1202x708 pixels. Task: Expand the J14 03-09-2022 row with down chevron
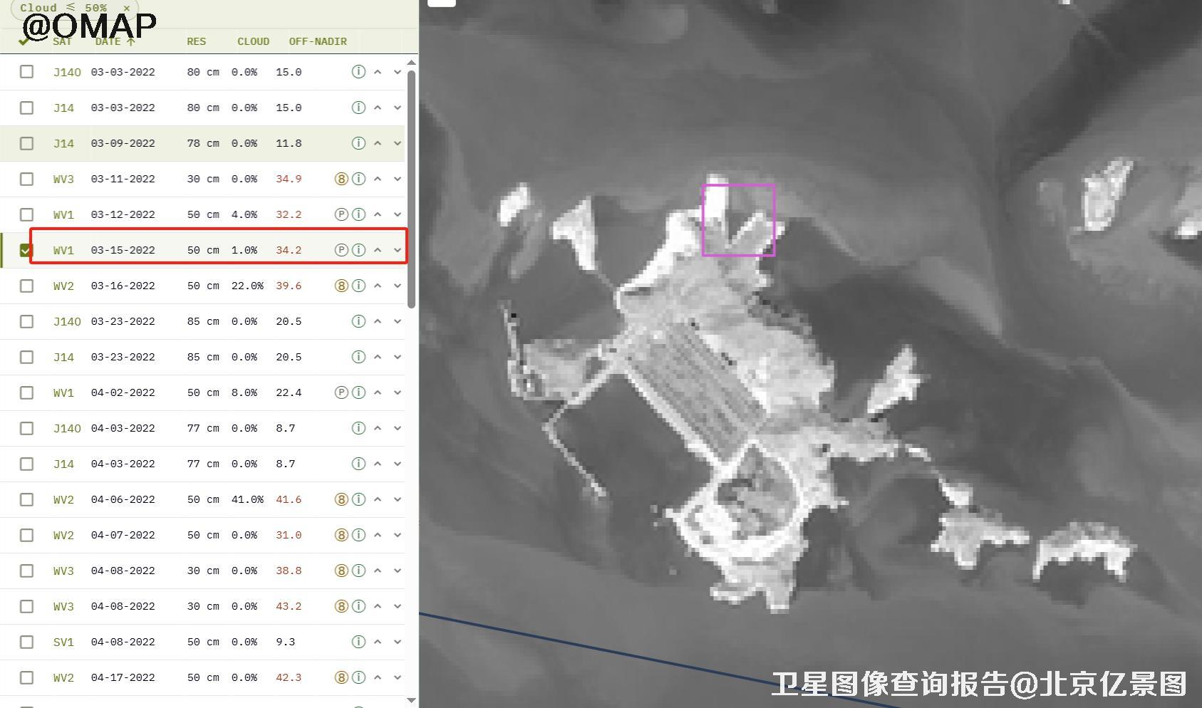398,143
